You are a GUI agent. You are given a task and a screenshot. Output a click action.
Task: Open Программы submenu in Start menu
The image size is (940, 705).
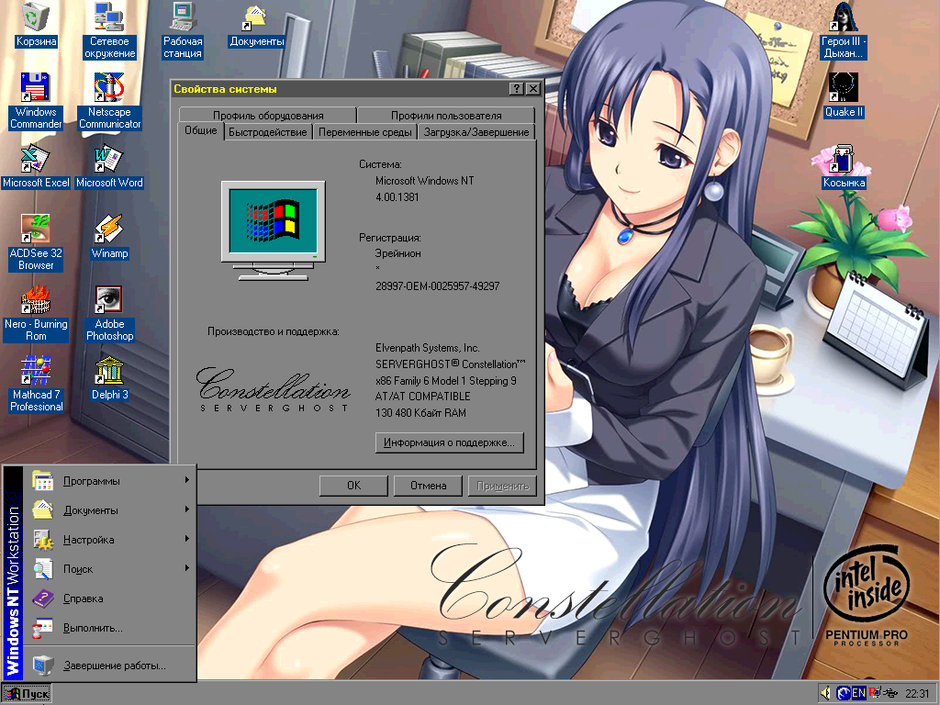(x=110, y=481)
